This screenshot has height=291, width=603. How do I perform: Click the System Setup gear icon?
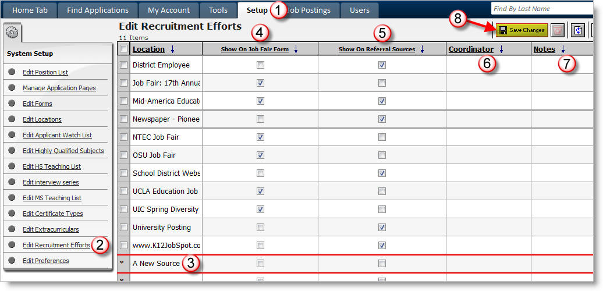12,33
